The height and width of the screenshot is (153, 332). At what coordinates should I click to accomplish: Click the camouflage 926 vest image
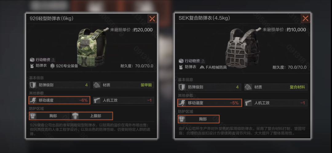[x=91, y=47]
